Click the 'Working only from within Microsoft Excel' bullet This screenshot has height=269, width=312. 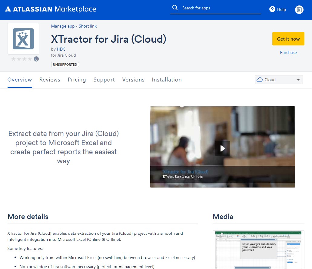(107, 258)
